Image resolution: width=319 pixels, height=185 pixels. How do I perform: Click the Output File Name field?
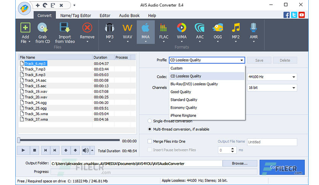[x=272, y=142]
